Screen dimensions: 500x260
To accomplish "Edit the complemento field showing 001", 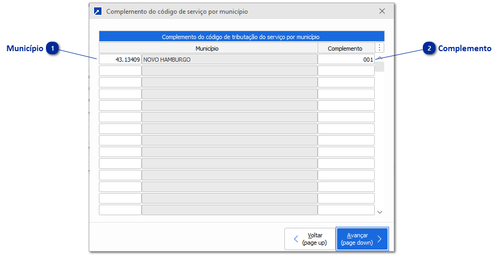I will 346,60.
